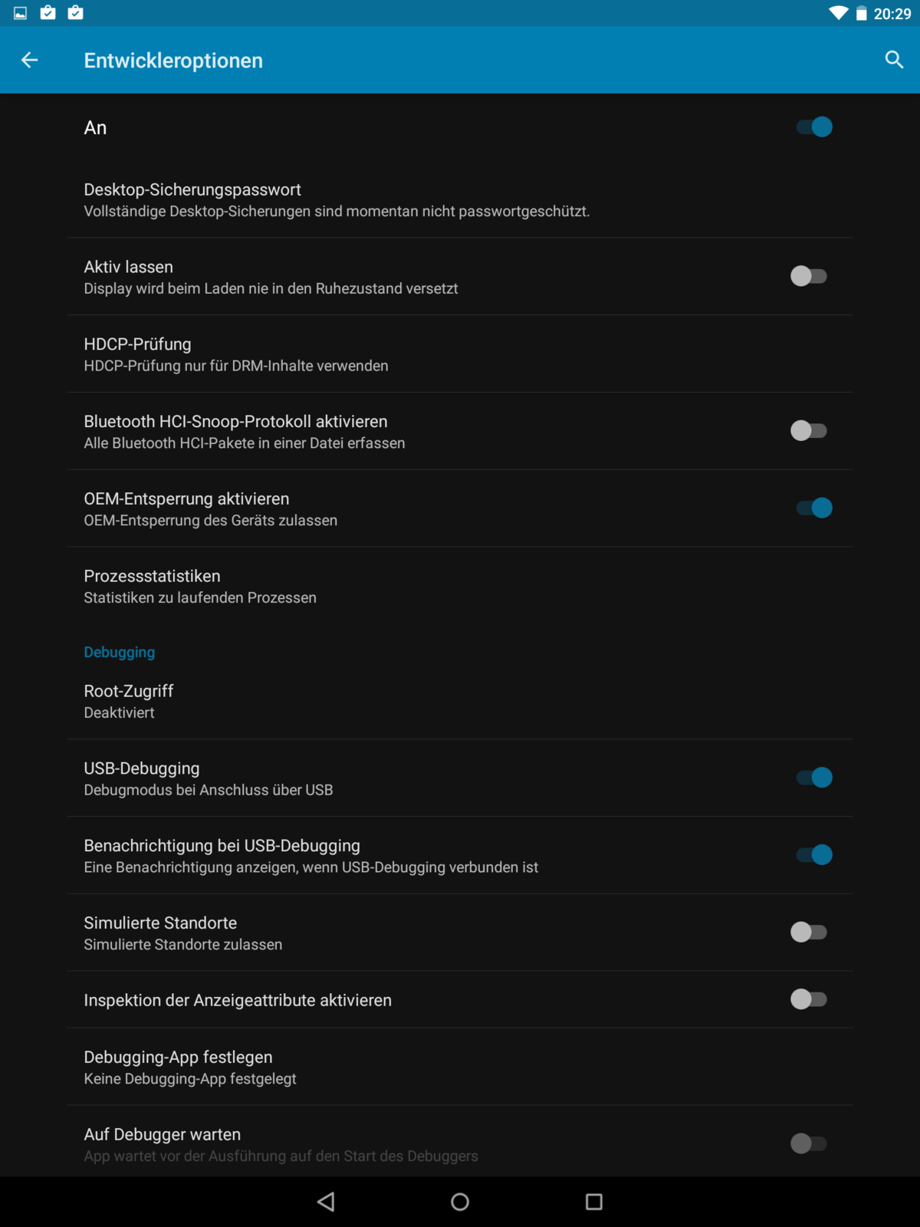Turn off USB-Debugging switch
Image resolution: width=920 pixels, height=1227 pixels.
coord(813,778)
